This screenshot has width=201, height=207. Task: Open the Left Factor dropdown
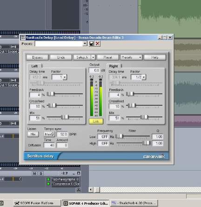[x=65, y=77]
